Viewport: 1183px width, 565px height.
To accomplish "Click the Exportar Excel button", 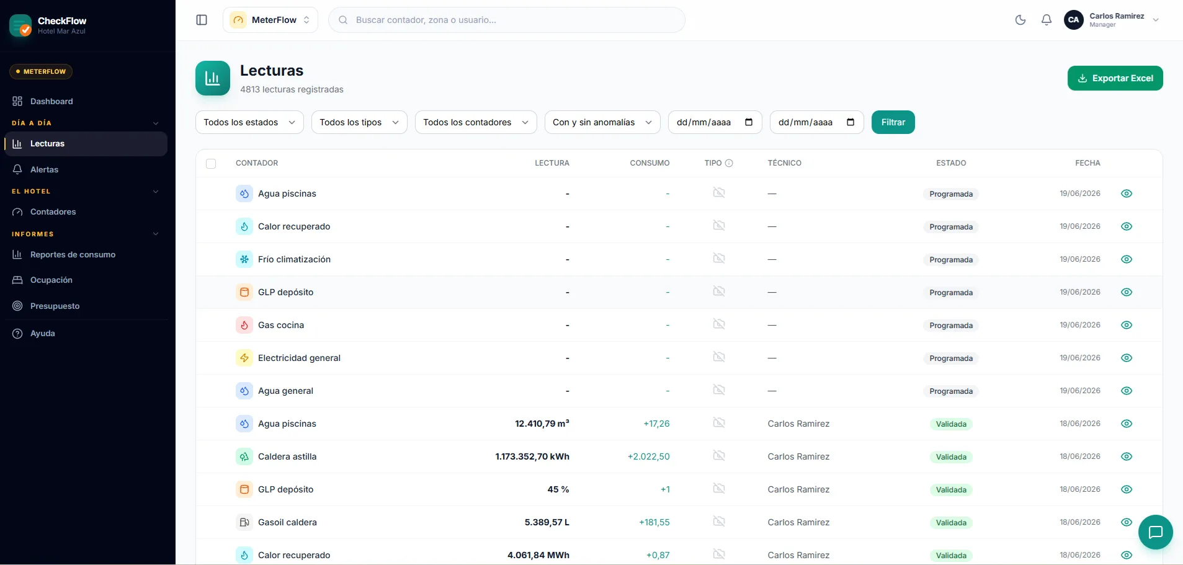I will tap(1115, 78).
